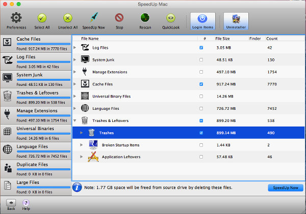Click the Finder column header
The width and height of the screenshot is (306, 214).
point(255,39)
